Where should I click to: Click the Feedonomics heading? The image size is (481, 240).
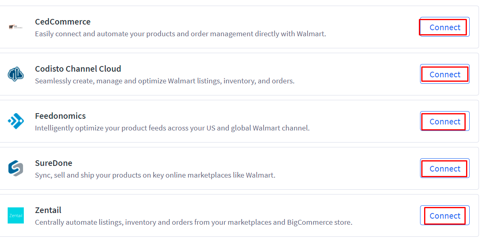point(60,116)
